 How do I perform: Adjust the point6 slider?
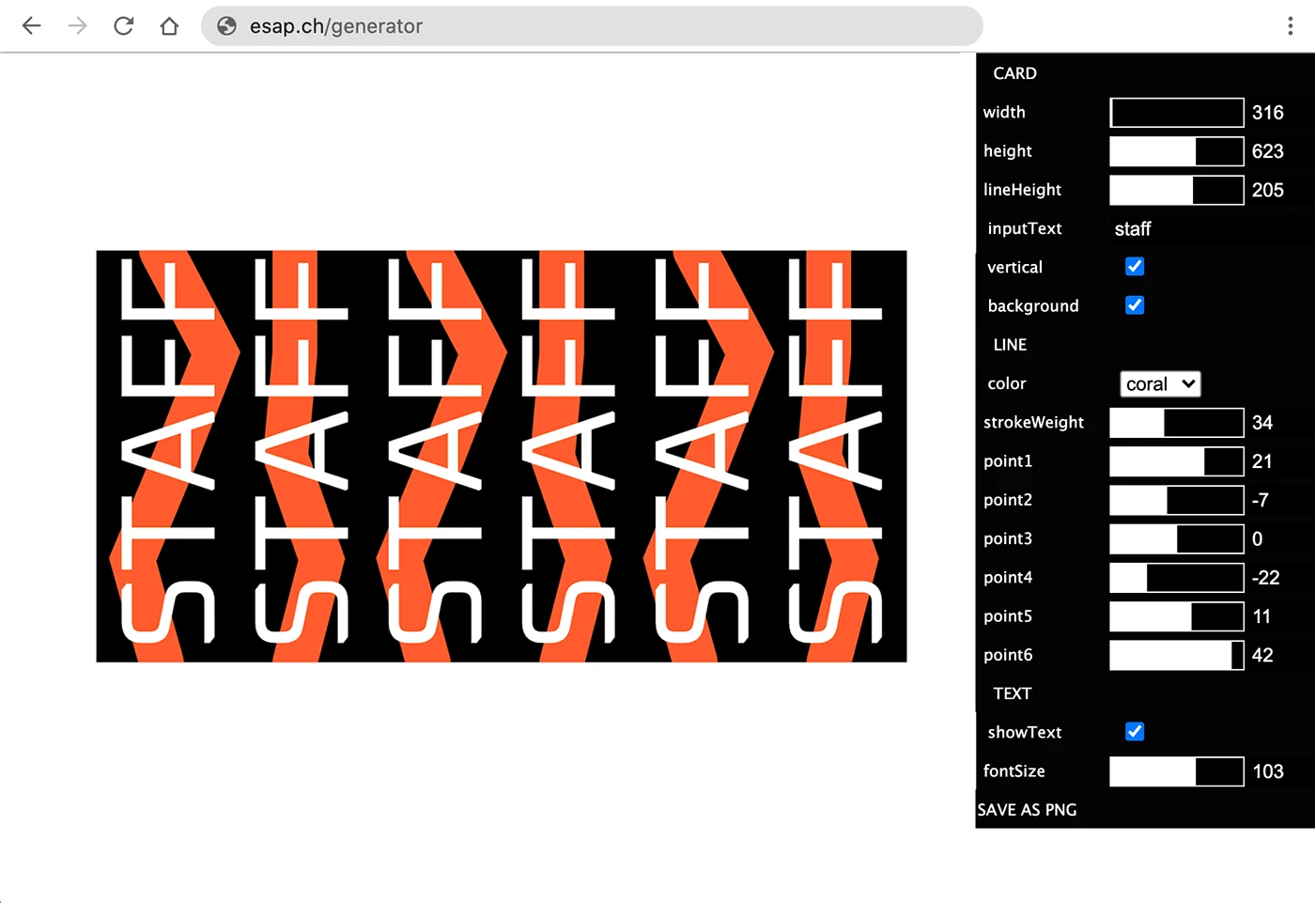click(1177, 655)
